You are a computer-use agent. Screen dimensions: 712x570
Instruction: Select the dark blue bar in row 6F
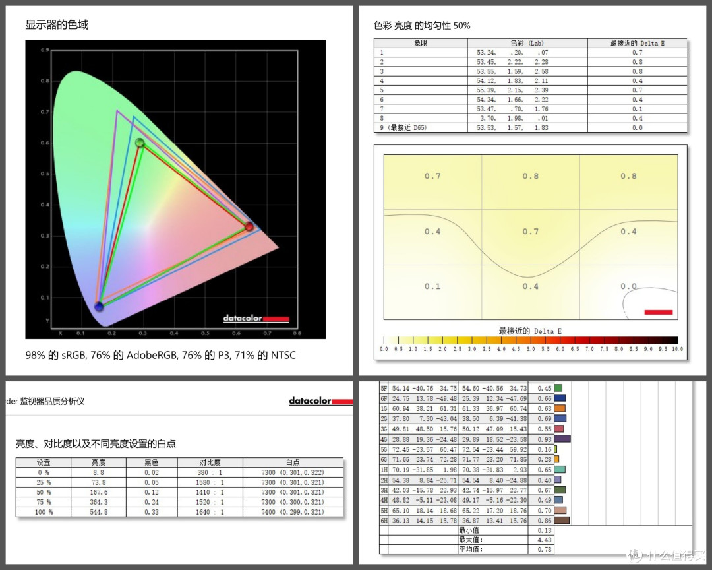click(x=560, y=398)
